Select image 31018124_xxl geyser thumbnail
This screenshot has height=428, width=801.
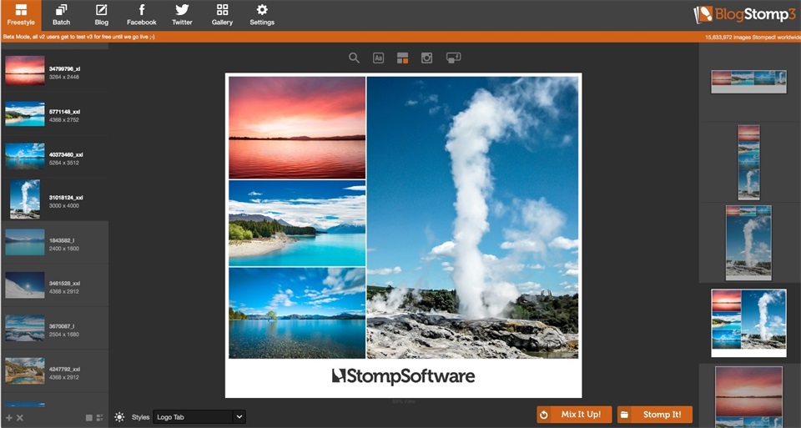click(25, 199)
